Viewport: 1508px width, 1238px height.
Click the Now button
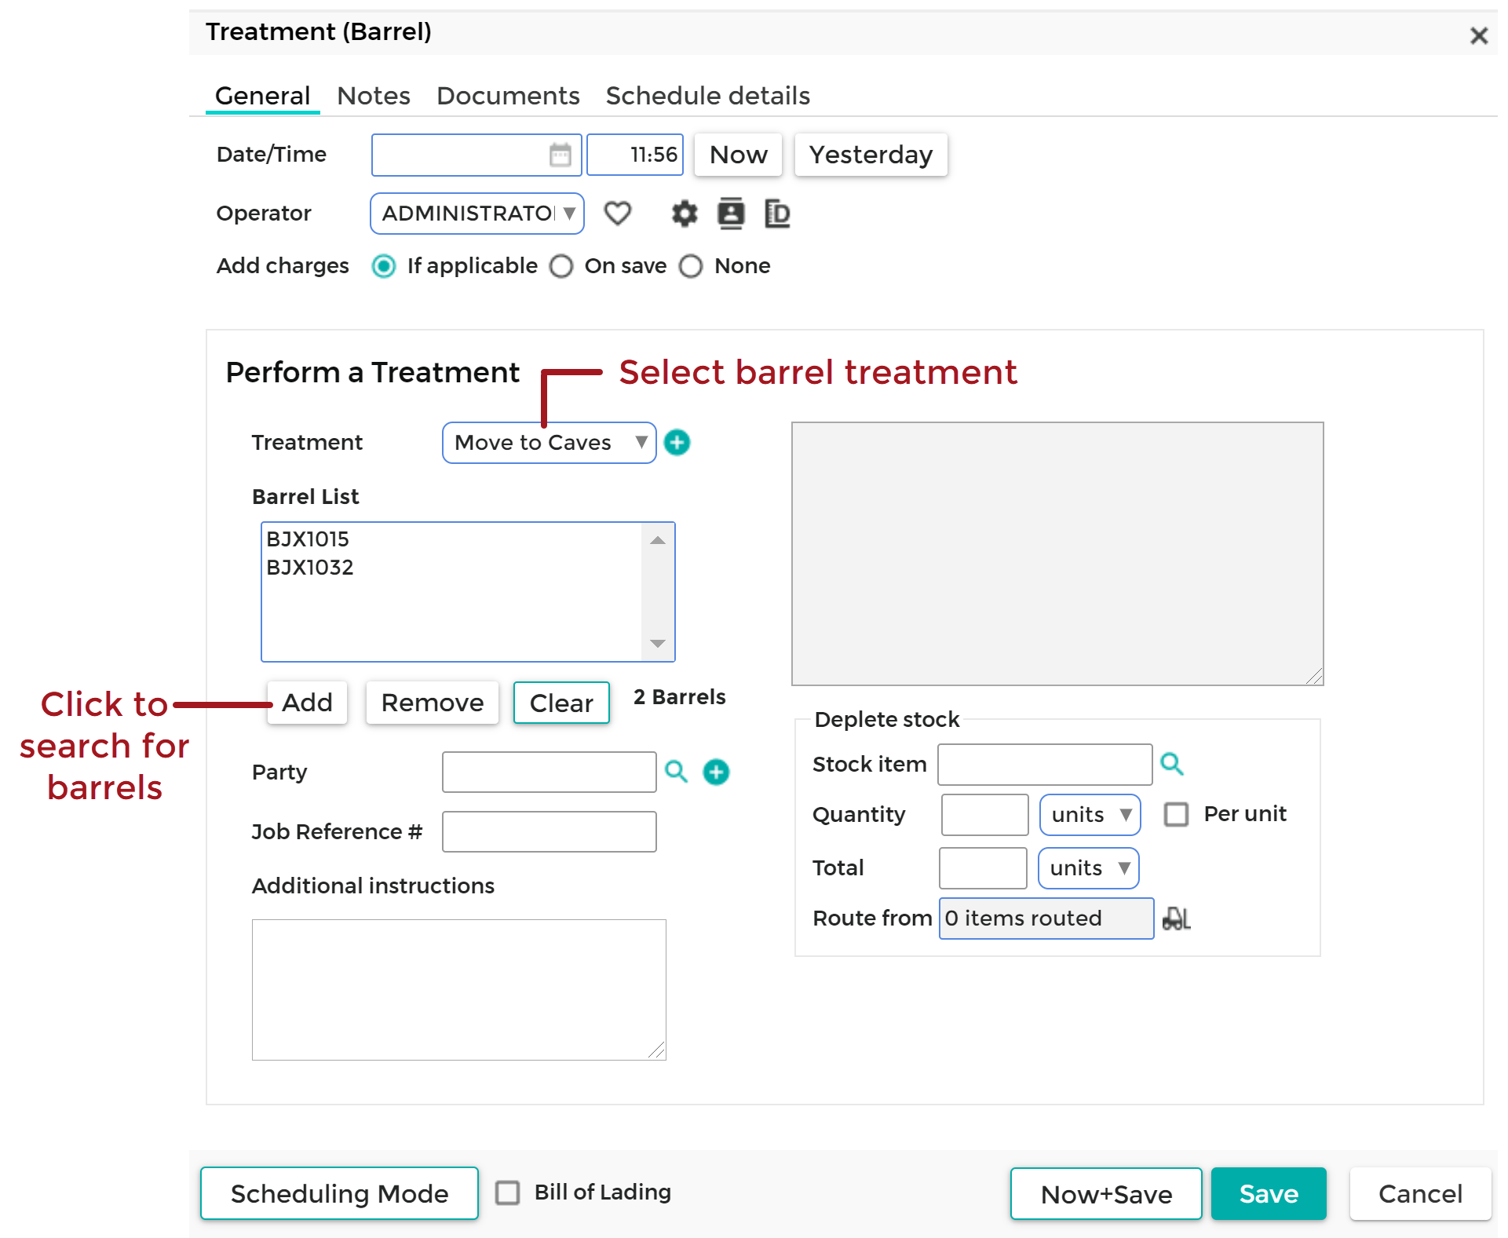739,155
